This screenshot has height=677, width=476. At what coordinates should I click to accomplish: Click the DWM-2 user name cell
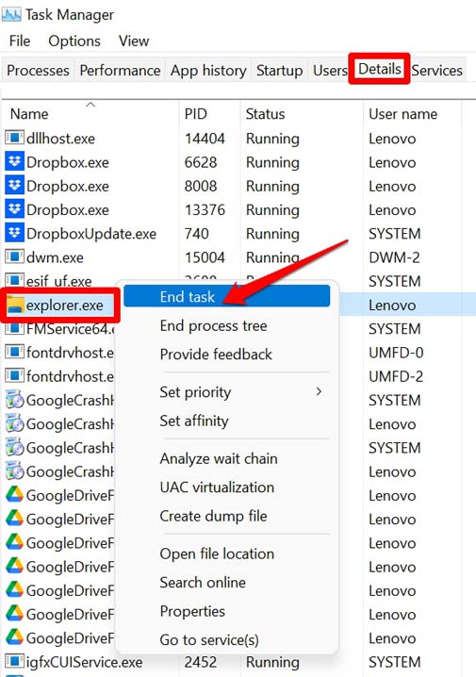tap(394, 257)
